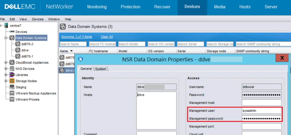Screen dimensions: 291x135
Task: Click the Search OS version filter field
Action: click(161, 44)
